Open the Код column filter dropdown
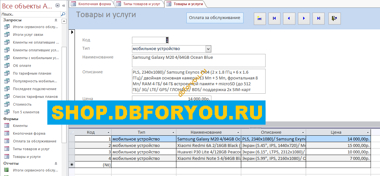Screen dimensions: 380x176 point(108,132)
